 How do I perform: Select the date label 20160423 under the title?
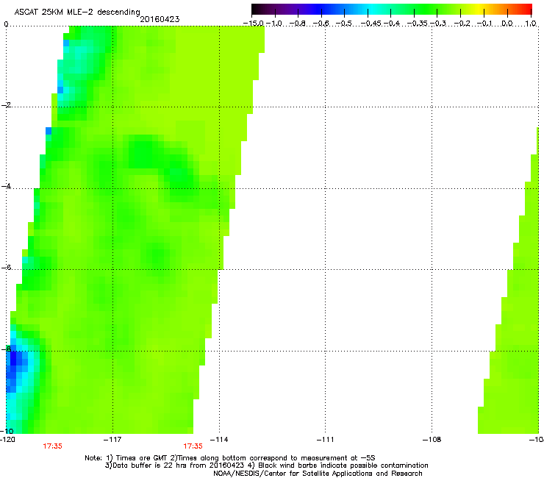pos(160,19)
